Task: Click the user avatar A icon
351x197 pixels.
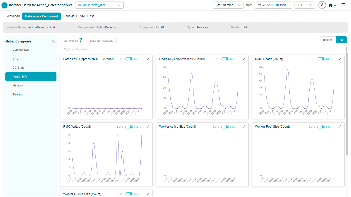Action: (322, 5)
